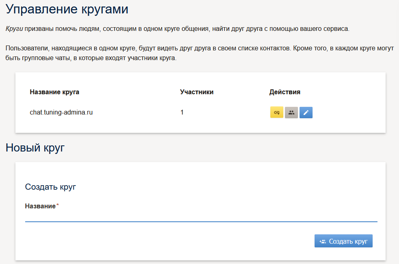Open the gray circle members icon
This screenshot has height=264, width=399.
point(291,113)
